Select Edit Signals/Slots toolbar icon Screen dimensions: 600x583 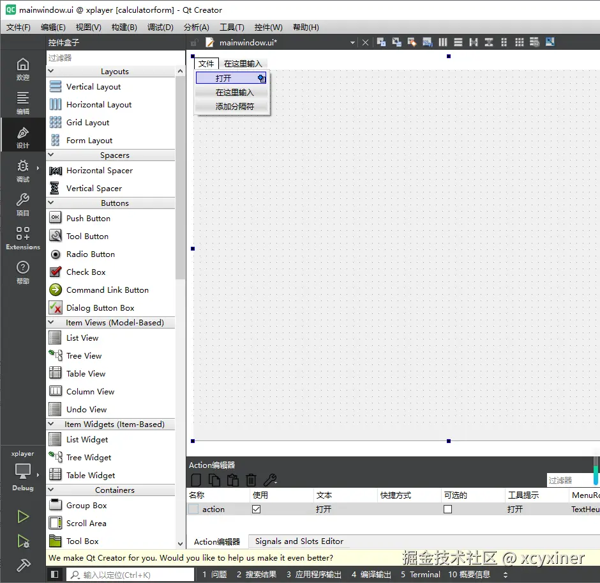tap(397, 42)
